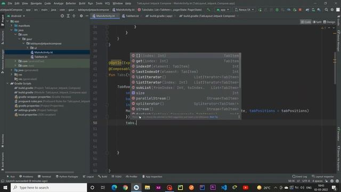Expand the res folder

click(x=12, y=75)
